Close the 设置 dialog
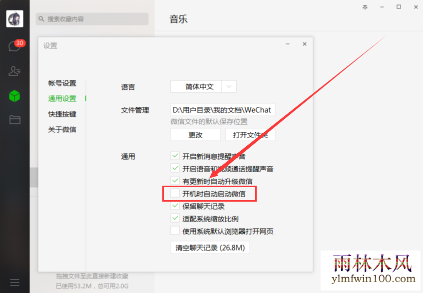423x293 pixels. click(305, 44)
